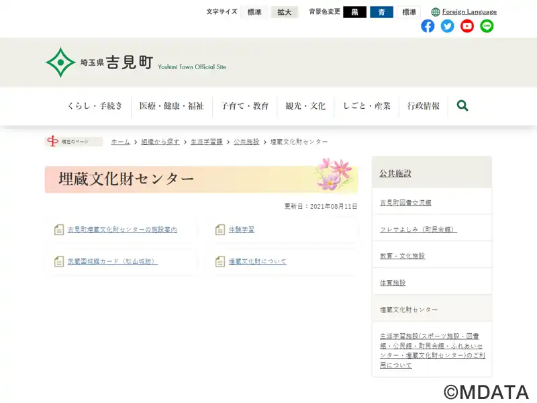The height and width of the screenshot is (403, 537).
Task: Set text size to 拡大
Action: coord(285,12)
